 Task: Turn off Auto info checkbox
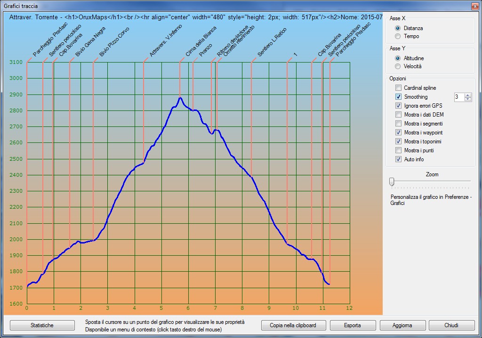(399, 159)
